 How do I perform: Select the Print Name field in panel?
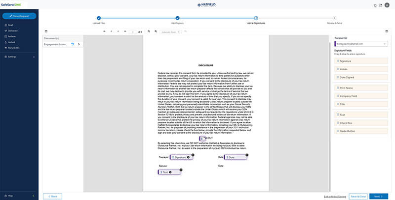click(x=361, y=88)
